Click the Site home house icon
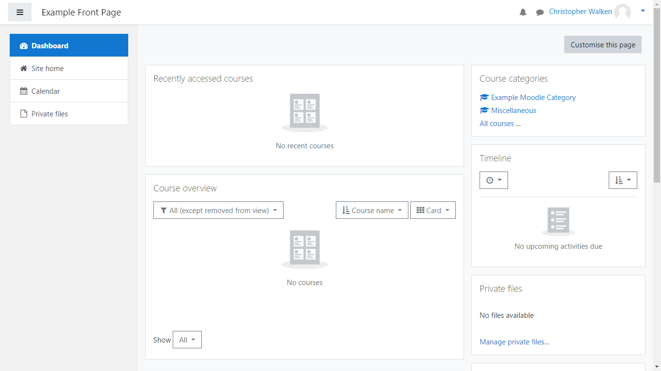Viewport: 661px width, 371px height. 24,69
